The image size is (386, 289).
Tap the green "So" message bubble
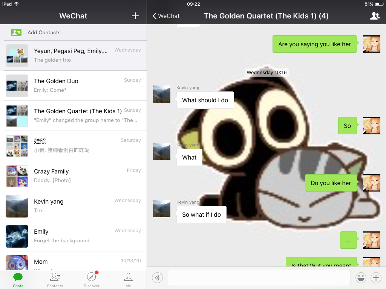[347, 126]
